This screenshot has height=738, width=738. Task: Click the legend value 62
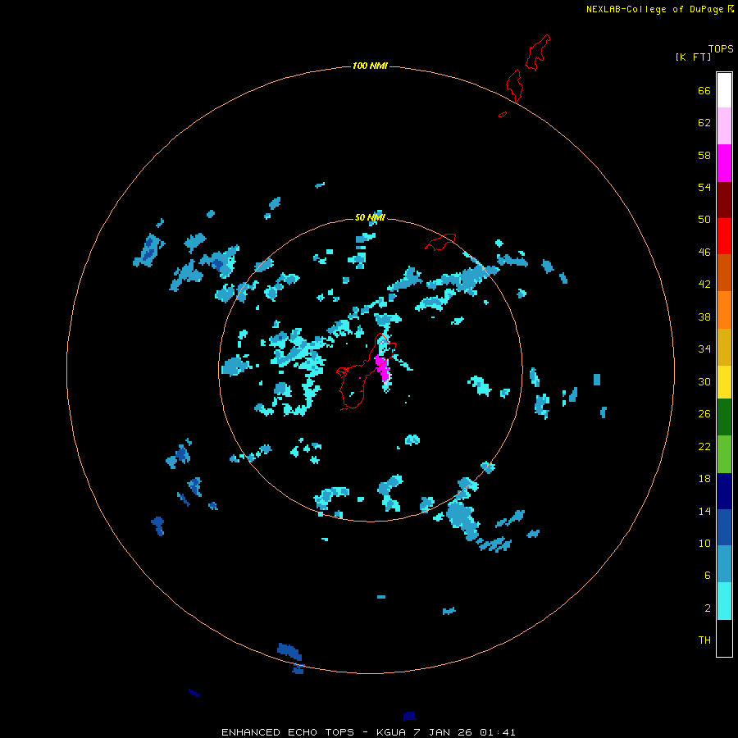704,123
